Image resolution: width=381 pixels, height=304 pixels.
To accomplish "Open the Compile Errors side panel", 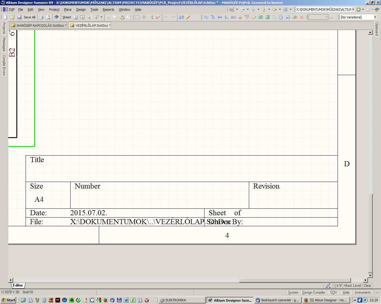I will coord(4,65).
